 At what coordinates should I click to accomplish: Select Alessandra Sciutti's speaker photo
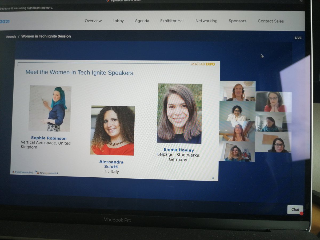[x=112, y=130]
